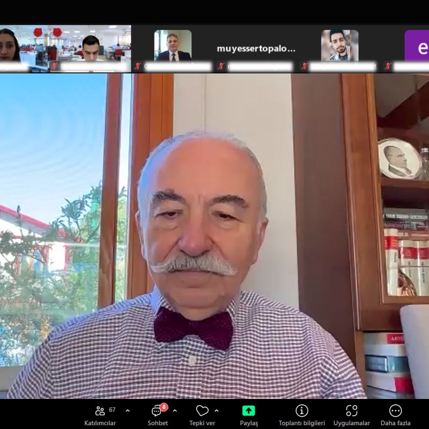
Task: Expand the arrow next to Tepki ver
Action: pyautogui.click(x=217, y=411)
